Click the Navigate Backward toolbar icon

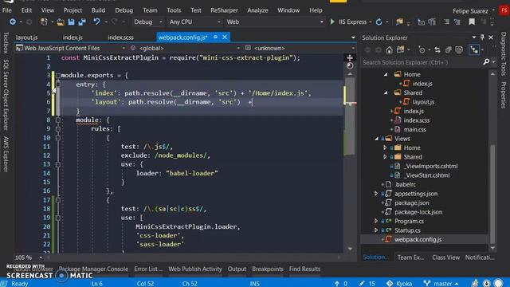[13, 22]
